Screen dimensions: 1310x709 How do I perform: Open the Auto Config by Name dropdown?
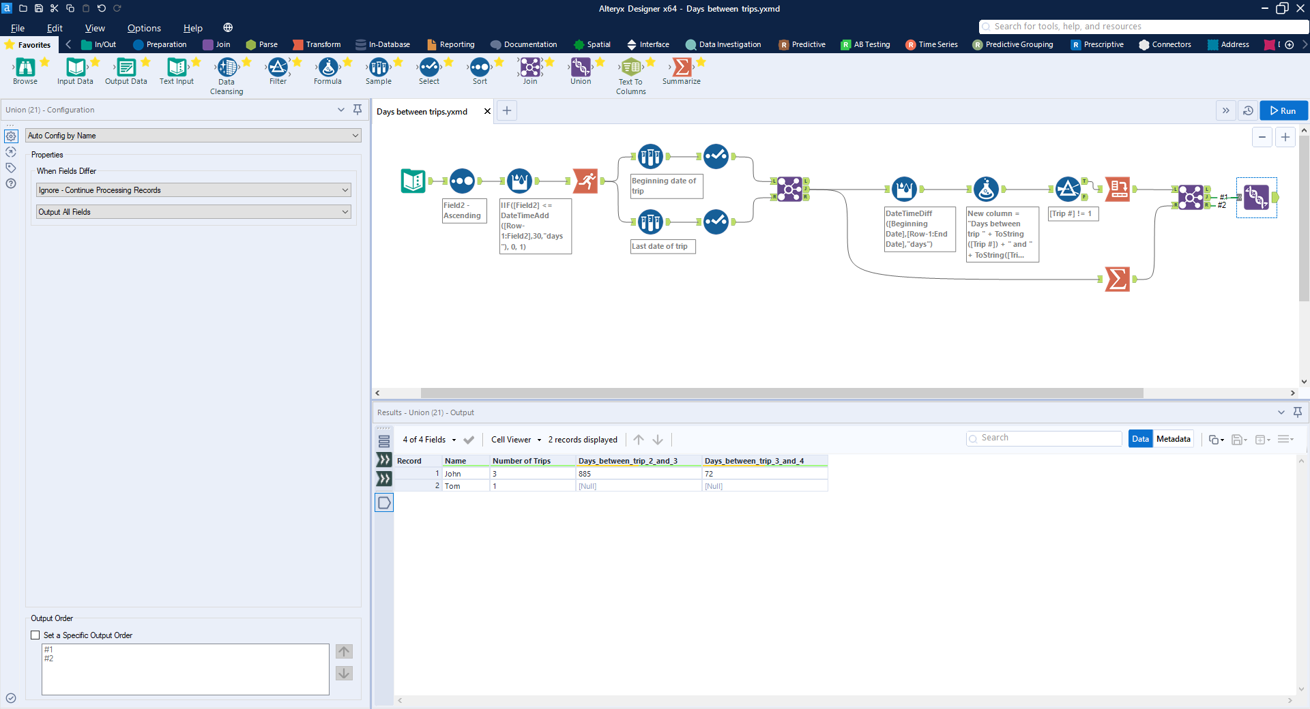click(x=193, y=136)
